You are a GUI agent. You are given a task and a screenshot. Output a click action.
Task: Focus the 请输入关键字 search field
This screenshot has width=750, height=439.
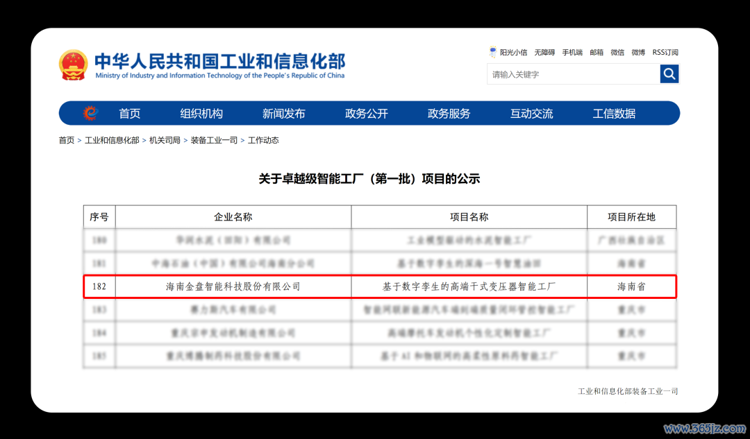coord(574,74)
